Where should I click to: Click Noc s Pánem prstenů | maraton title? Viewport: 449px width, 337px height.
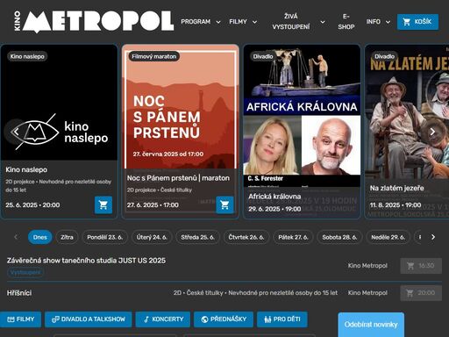(178, 178)
